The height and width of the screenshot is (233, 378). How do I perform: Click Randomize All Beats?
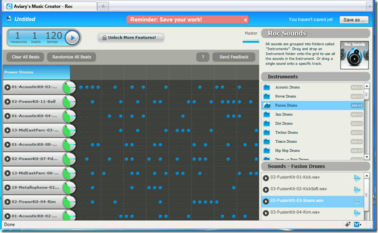(x=71, y=57)
